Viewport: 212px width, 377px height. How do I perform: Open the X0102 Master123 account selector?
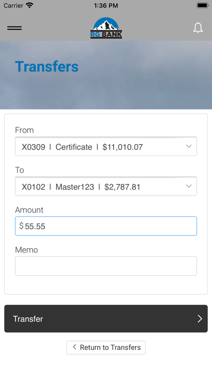click(x=106, y=186)
